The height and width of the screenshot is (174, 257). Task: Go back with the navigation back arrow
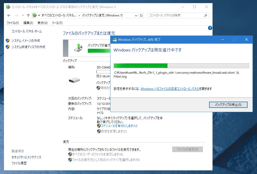[9, 15]
